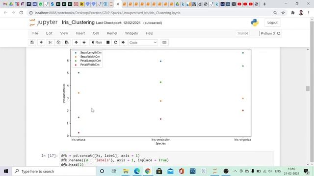Run the current cell with the Run button
This screenshot has height=176, width=314.
[97, 43]
